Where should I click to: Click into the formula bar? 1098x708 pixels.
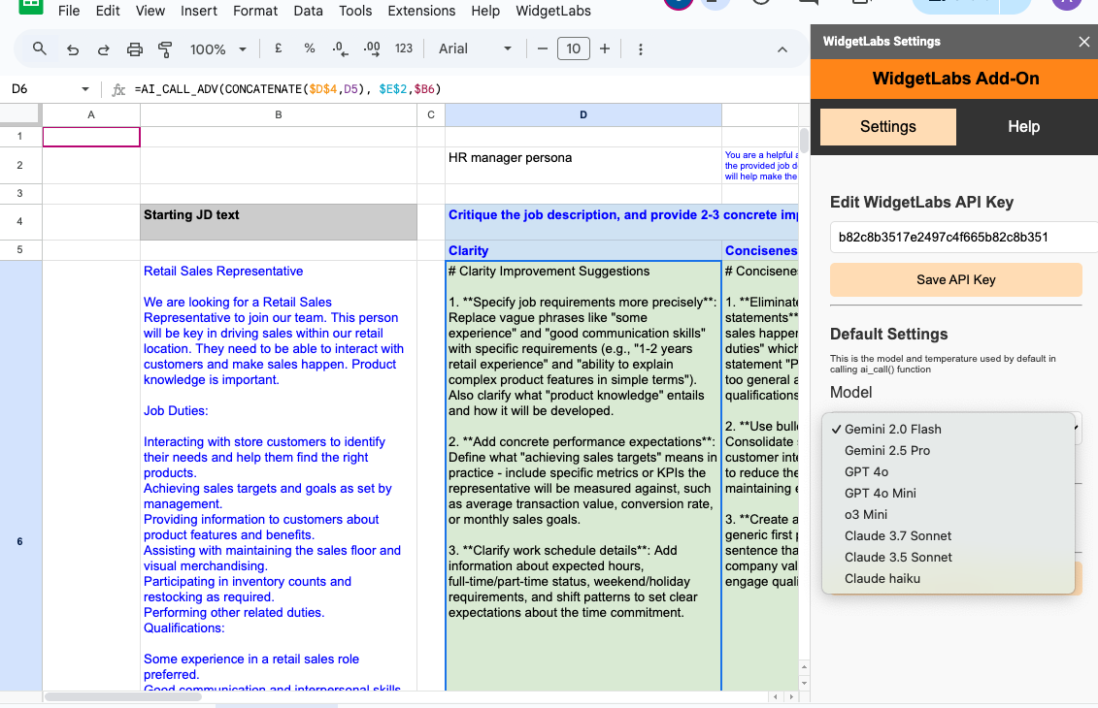[462, 89]
